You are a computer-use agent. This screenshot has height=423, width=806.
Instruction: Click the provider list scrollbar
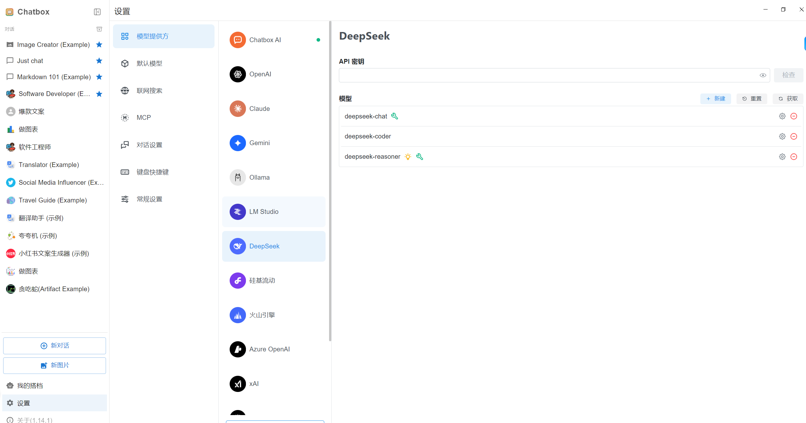click(x=330, y=181)
